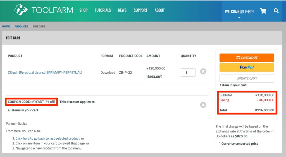Open the Shop menu
The image size is (286, 157).
point(83,10)
